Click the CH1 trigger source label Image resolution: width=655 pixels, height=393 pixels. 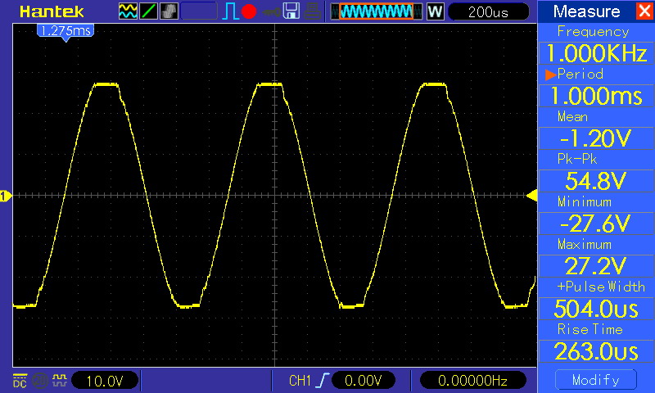pos(300,381)
